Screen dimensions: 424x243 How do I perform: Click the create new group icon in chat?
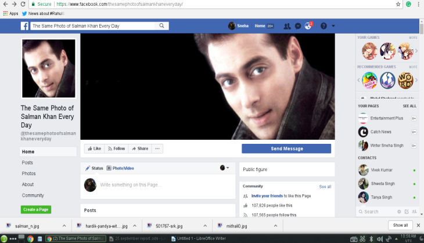(414, 212)
